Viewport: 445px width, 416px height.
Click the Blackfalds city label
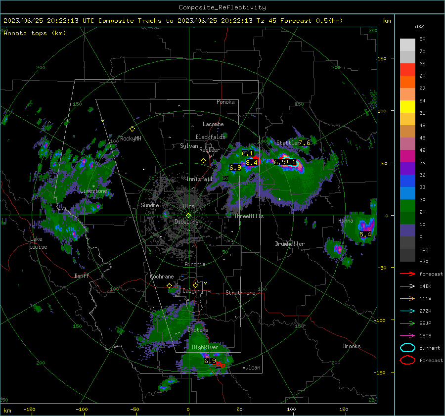(210, 137)
